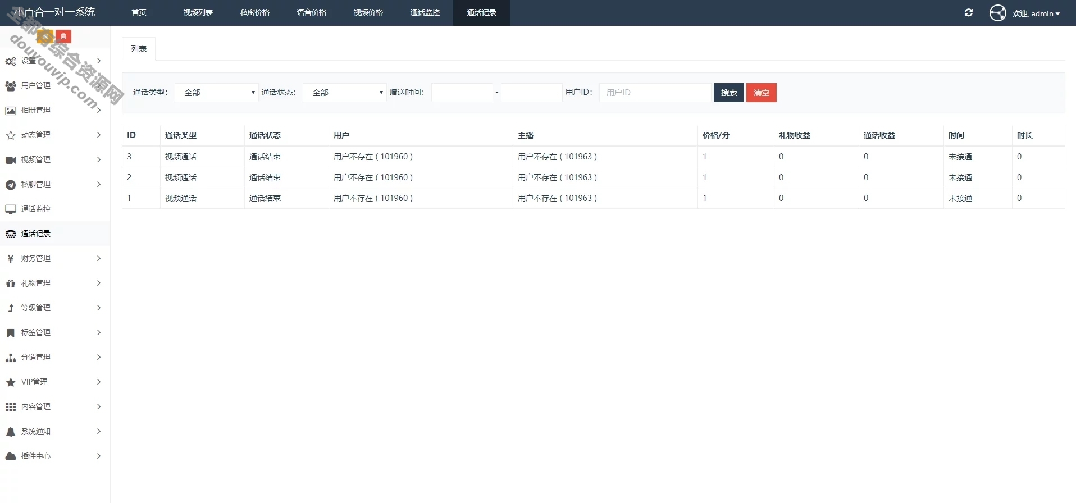Open the 欢迎, admin user dropdown

coord(1036,13)
